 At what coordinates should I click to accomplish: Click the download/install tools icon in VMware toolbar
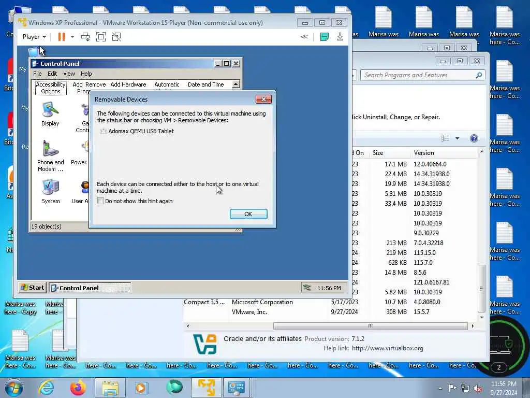(340, 37)
